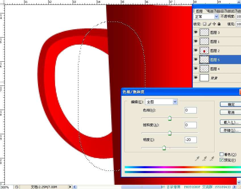Click the lock transparent pixels icon
The image size is (241, 189).
[204, 24]
